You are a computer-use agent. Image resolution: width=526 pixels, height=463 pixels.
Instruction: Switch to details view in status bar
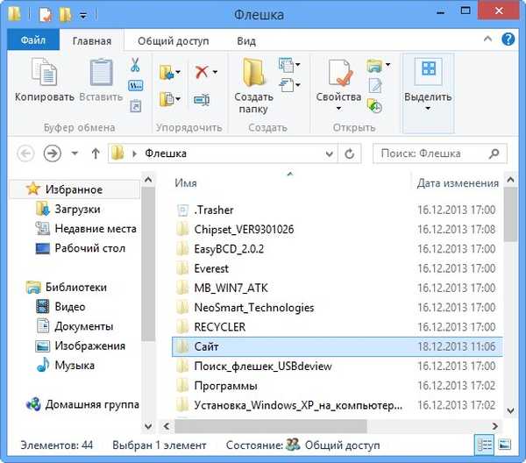tap(483, 445)
